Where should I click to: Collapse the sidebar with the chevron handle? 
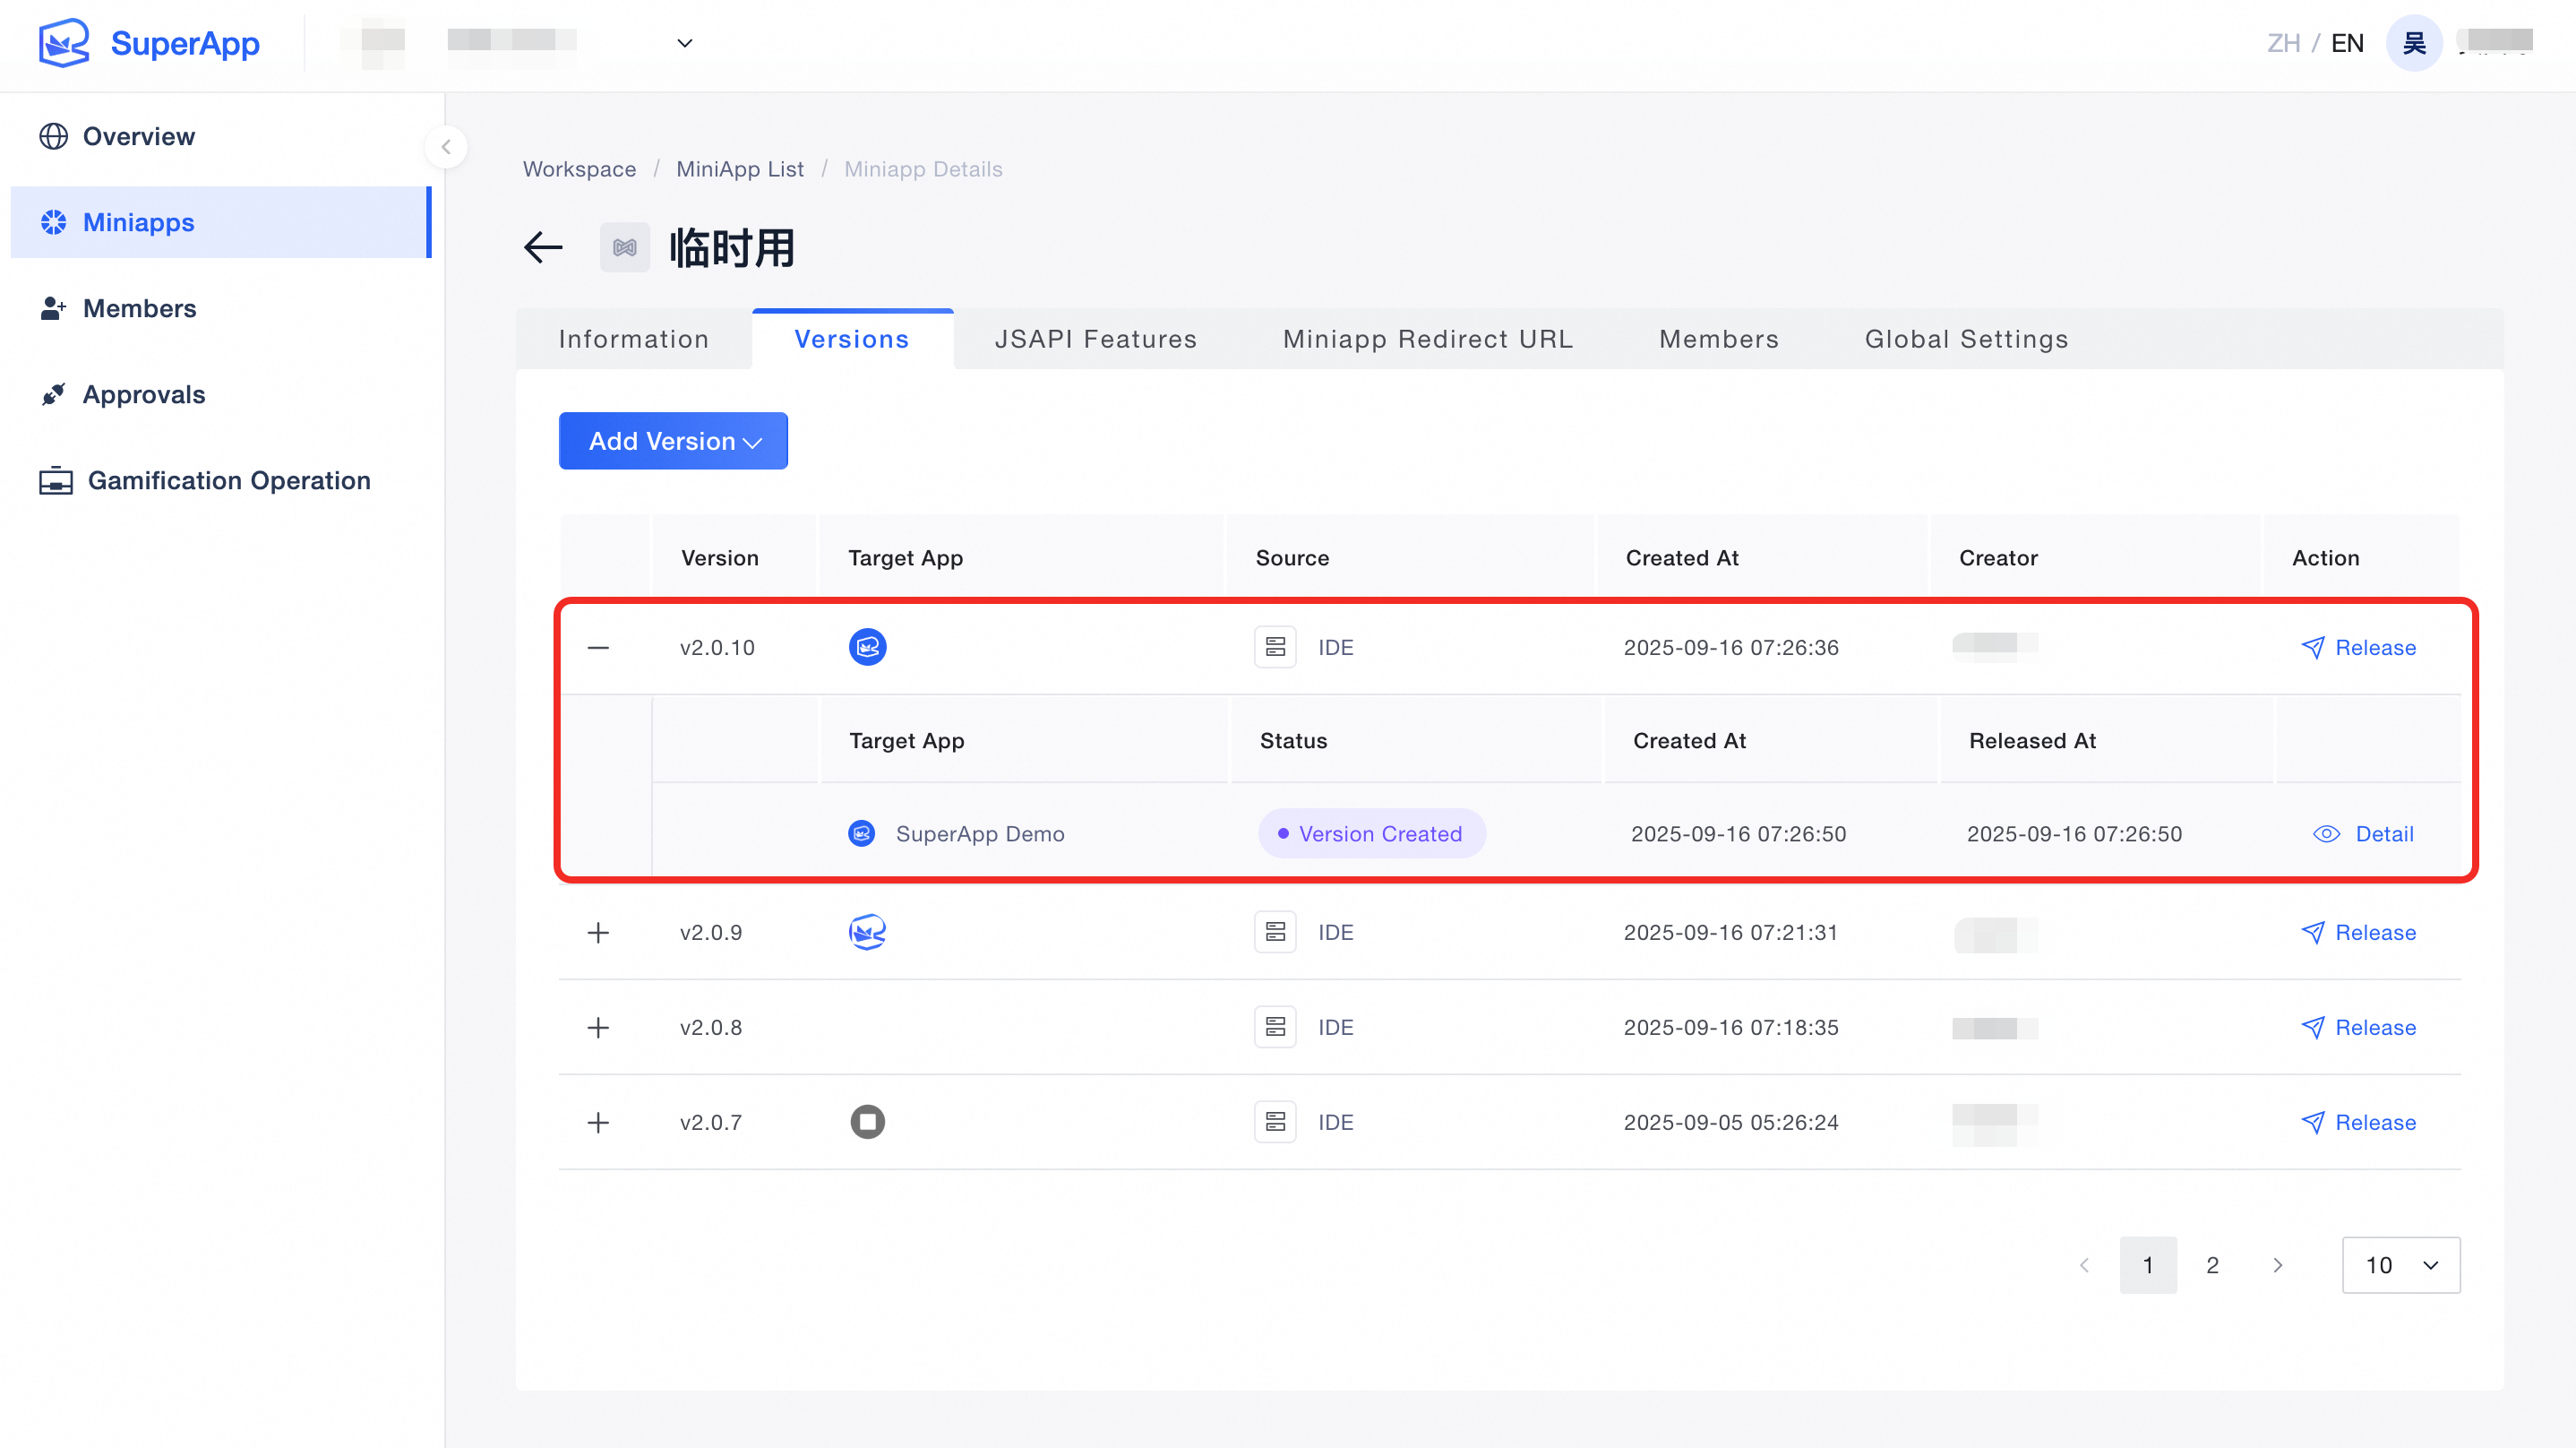point(446,147)
